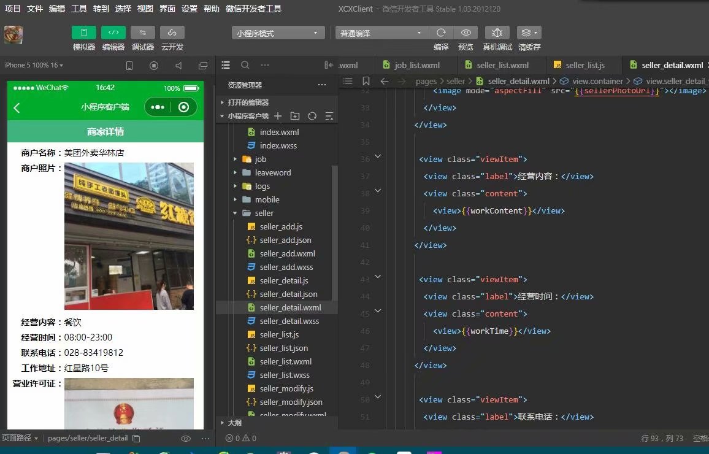Start real device debugging (真机调试)
The image size is (709, 454).
click(x=497, y=33)
